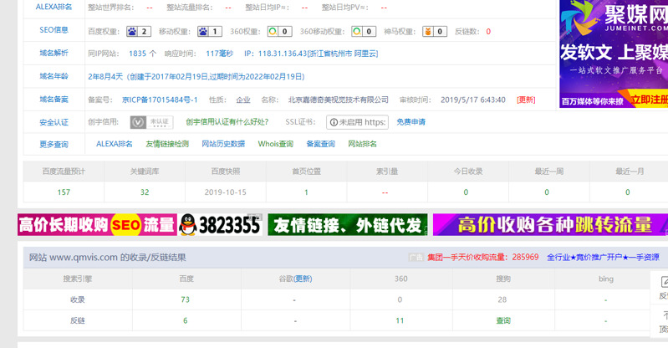Viewport: 668px width, 348px height.
Task: Click 创宇信用认证有什么好处? link
Action: click(227, 122)
